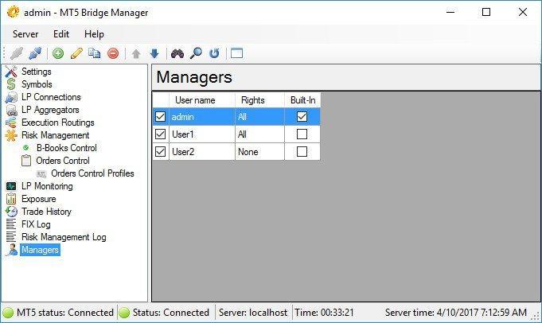Click the Refresh toolbar icon
This screenshot has height=323, width=542.
click(x=214, y=53)
